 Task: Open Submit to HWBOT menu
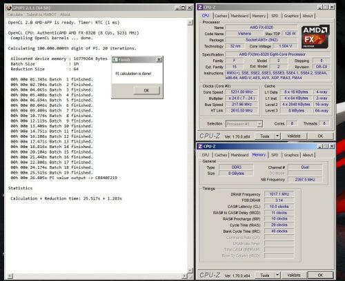41,14
